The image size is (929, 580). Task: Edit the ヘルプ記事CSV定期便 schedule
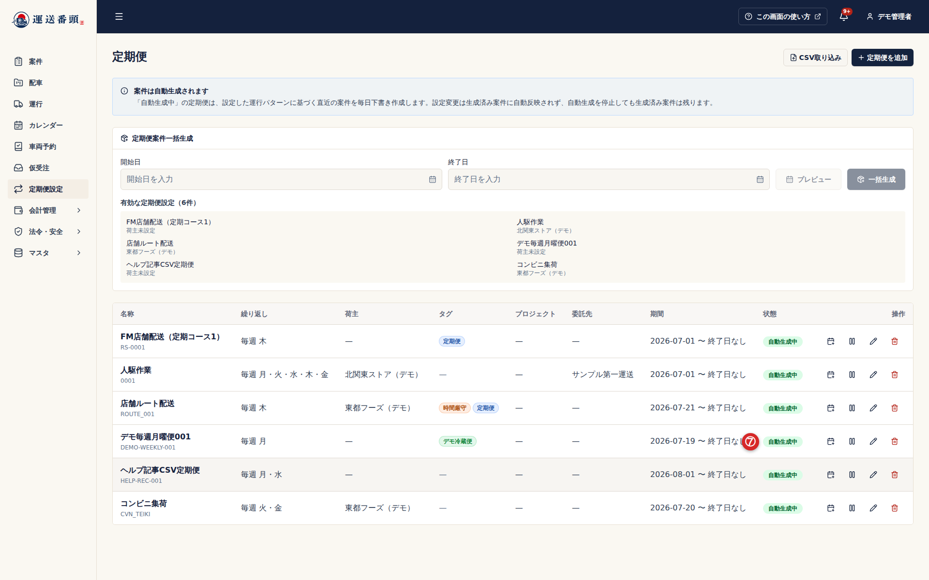point(873,475)
